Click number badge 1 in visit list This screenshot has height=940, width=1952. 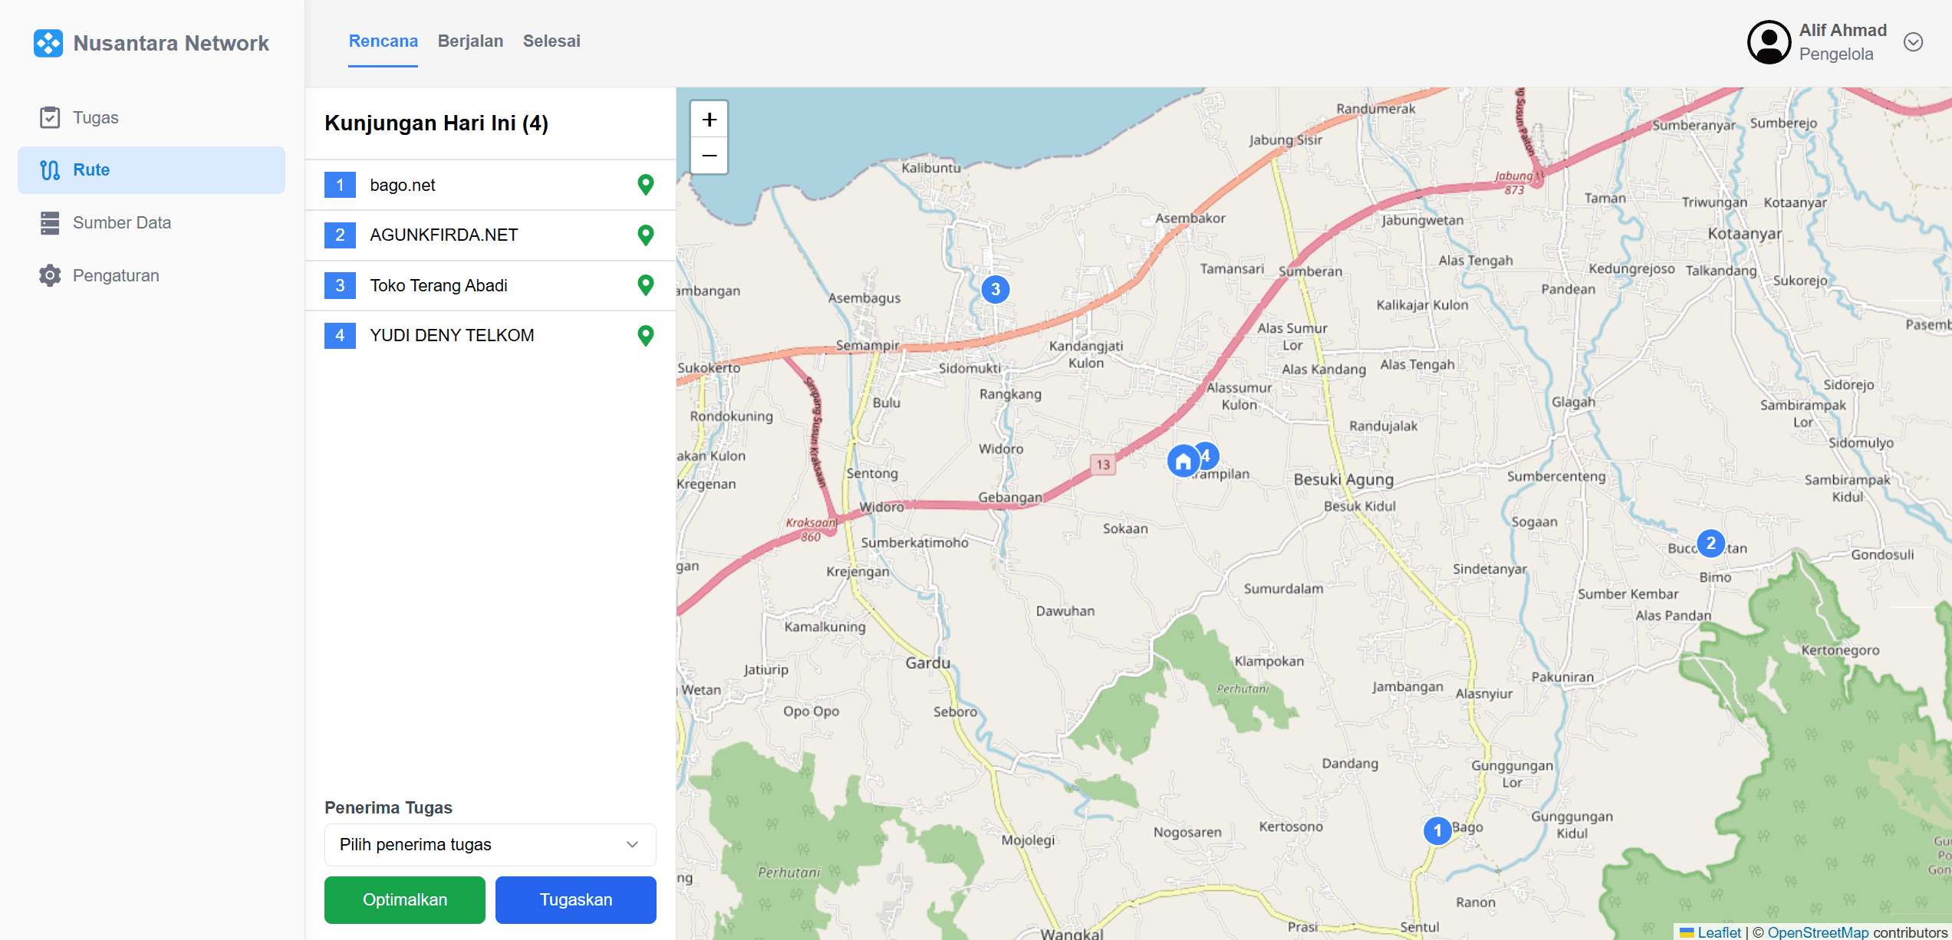coord(340,185)
